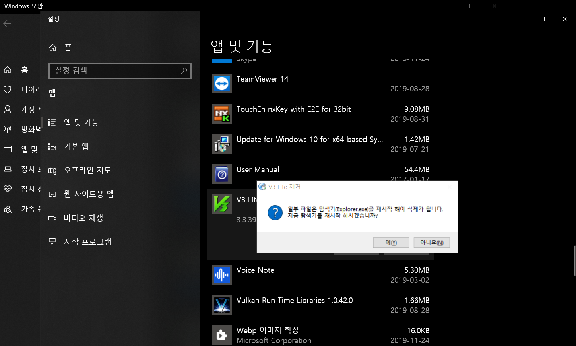Viewport: 576px width, 346px height.
Task: Click the question mark icon in dialog
Action: (x=275, y=212)
